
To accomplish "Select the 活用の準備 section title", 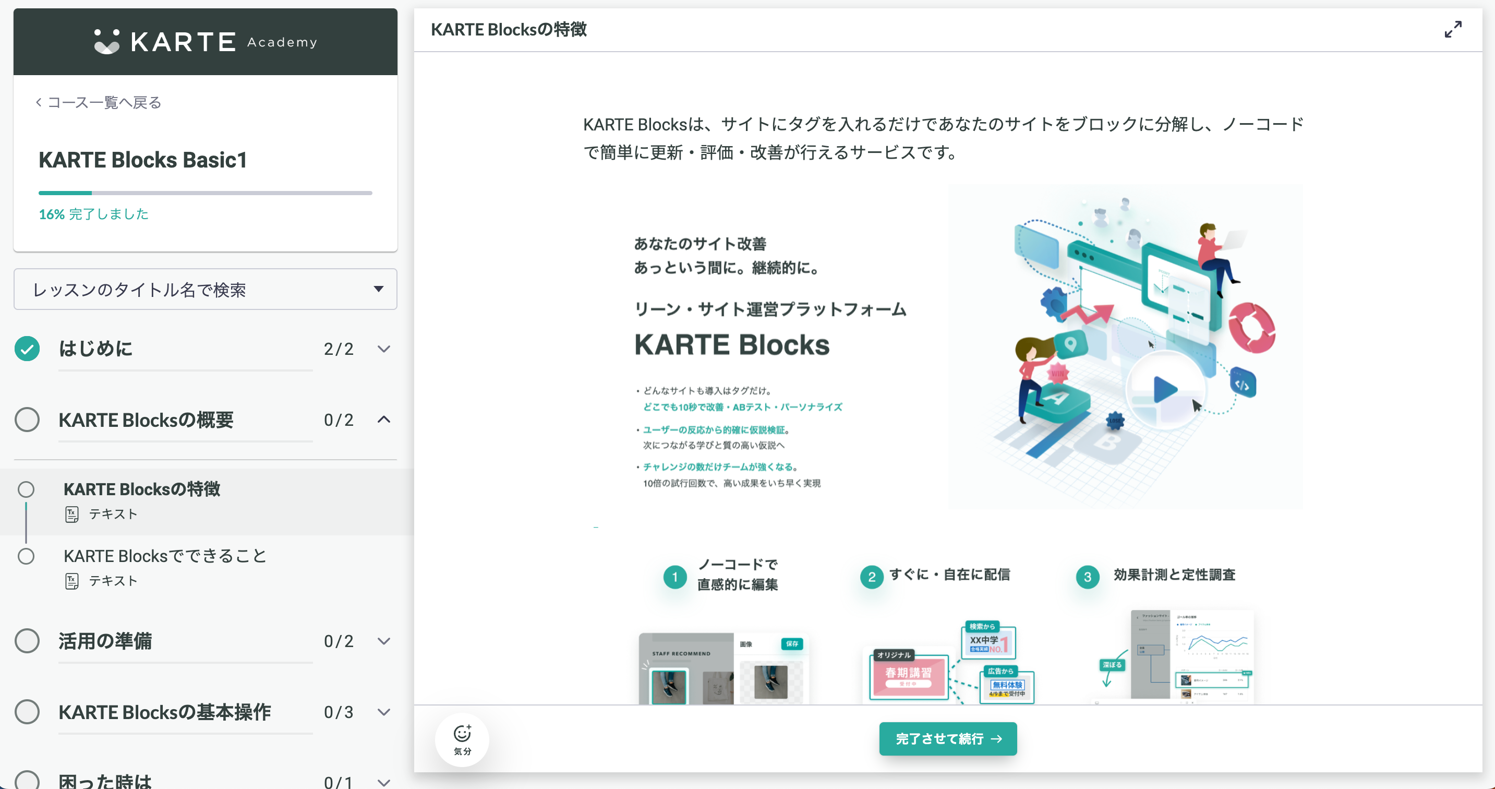I will 105,641.
